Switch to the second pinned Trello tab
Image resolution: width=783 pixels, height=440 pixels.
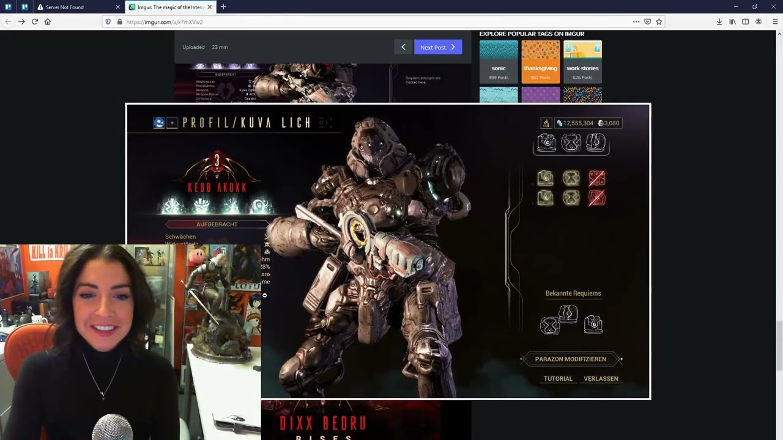24,7
